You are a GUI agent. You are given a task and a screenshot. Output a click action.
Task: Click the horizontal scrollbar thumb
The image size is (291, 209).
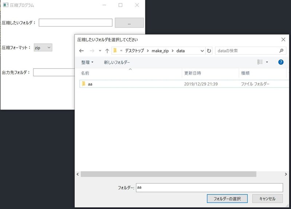click(168, 174)
